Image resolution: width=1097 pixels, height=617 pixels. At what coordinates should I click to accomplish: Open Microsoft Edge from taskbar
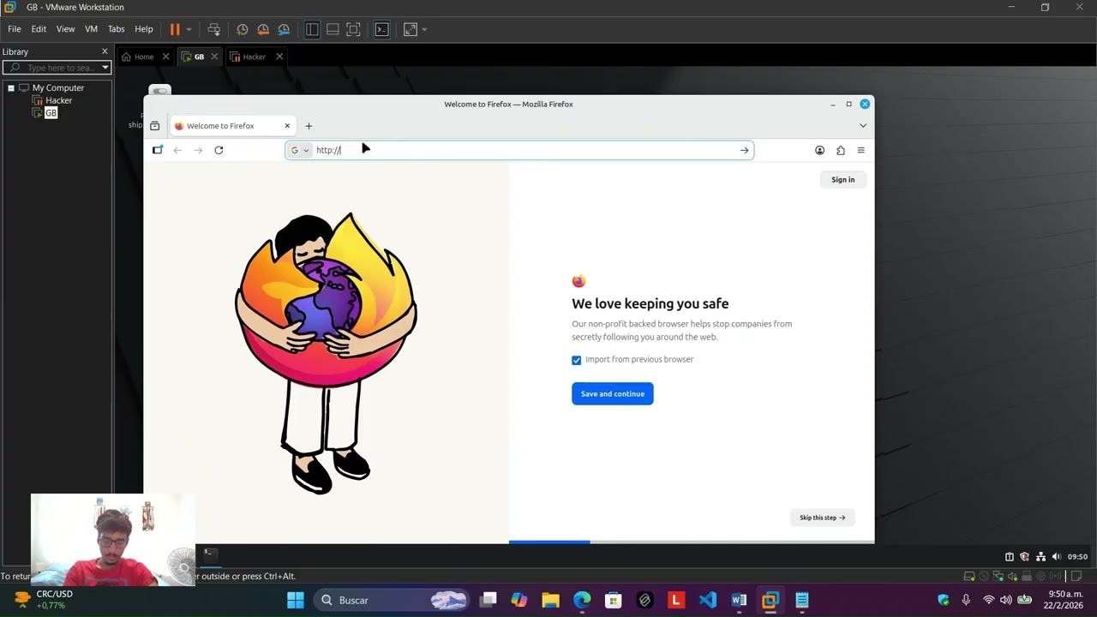(582, 600)
